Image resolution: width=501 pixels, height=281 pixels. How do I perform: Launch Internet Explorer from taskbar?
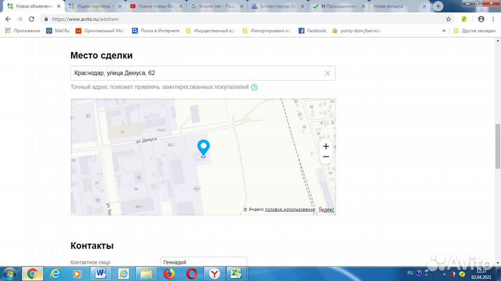click(x=55, y=273)
